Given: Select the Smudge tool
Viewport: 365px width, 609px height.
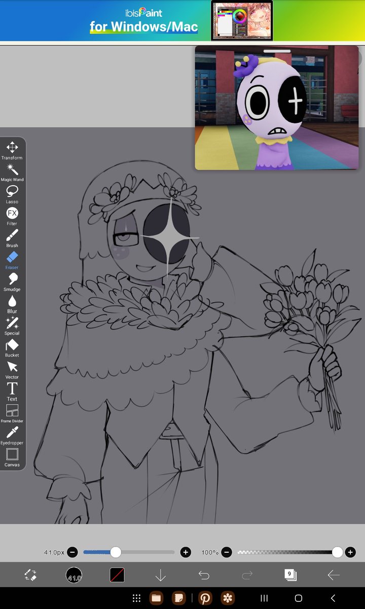Looking at the screenshot, I should [x=12, y=282].
